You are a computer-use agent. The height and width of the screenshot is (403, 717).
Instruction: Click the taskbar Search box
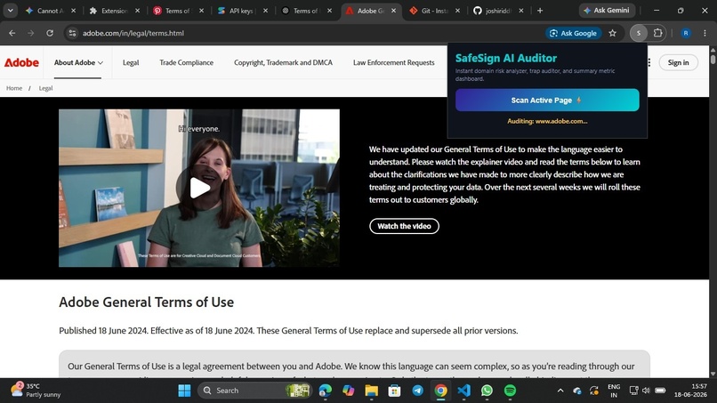click(x=254, y=391)
